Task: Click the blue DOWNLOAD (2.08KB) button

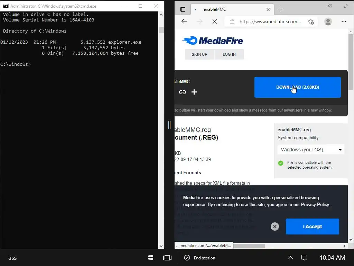Action: tap(297, 87)
